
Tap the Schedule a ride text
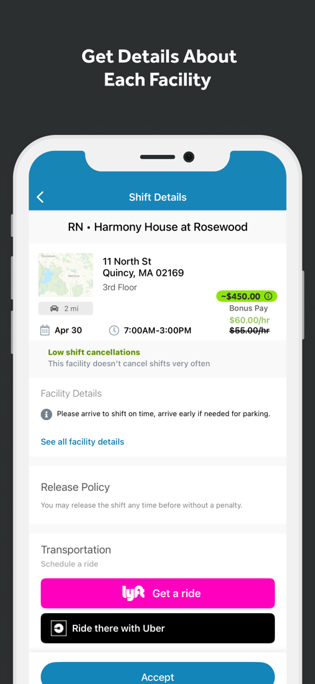(x=69, y=564)
